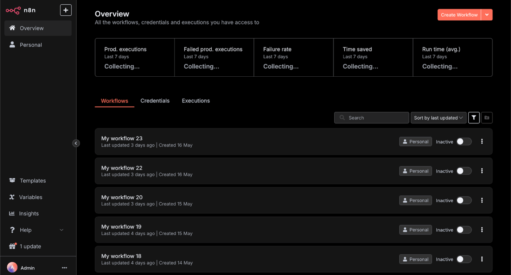Click the Create Workflow button
The width and height of the screenshot is (511, 275).
click(459, 15)
